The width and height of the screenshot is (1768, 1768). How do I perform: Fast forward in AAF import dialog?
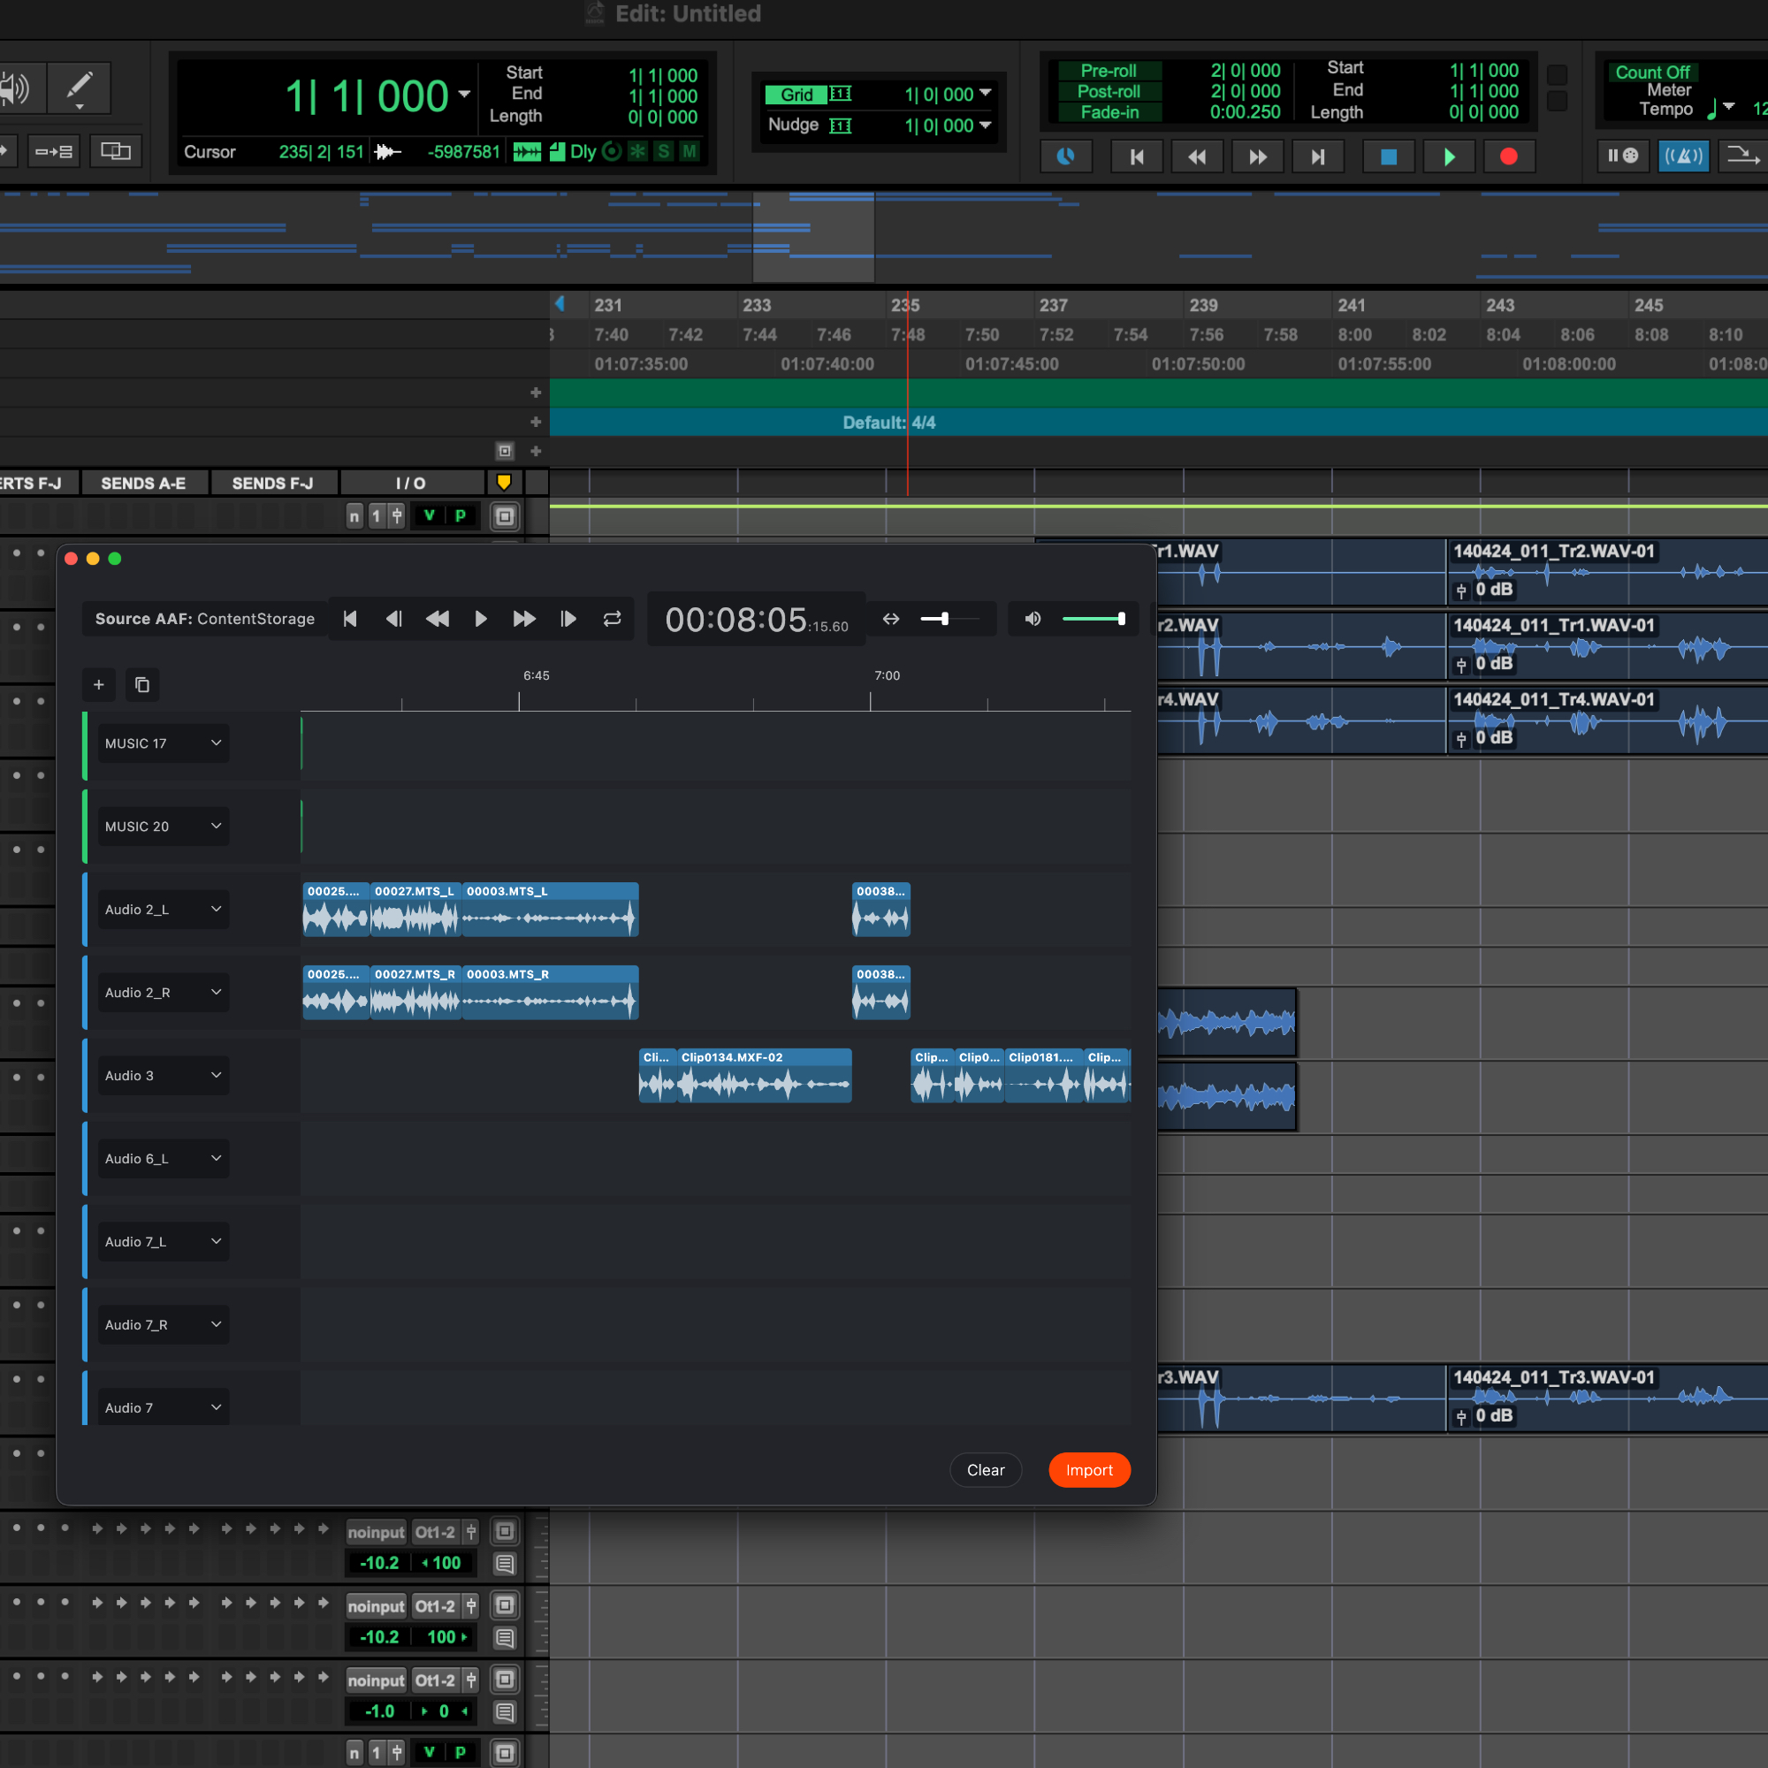[523, 620]
